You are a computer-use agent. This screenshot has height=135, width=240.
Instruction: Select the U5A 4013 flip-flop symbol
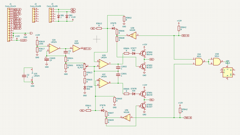pyautogui.click(x=227, y=72)
